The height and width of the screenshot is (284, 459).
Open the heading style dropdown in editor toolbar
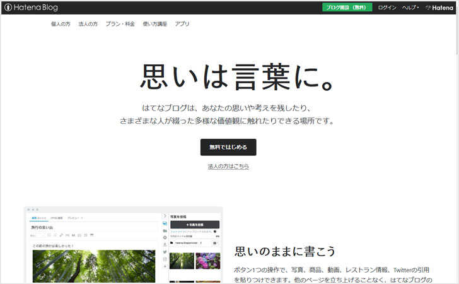pyautogui.click(x=37, y=235)
